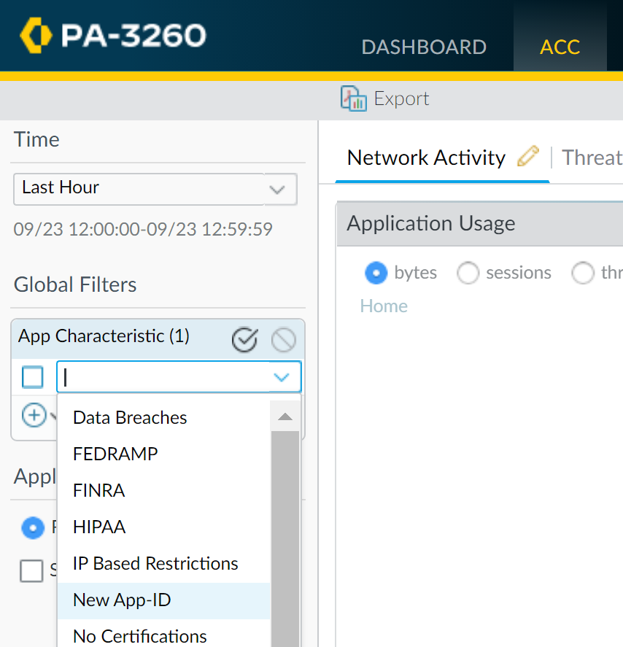The width and height of the screenshot is (623, 647).
Task: Click the Home breadcrumb link
Action: point(384,306)
